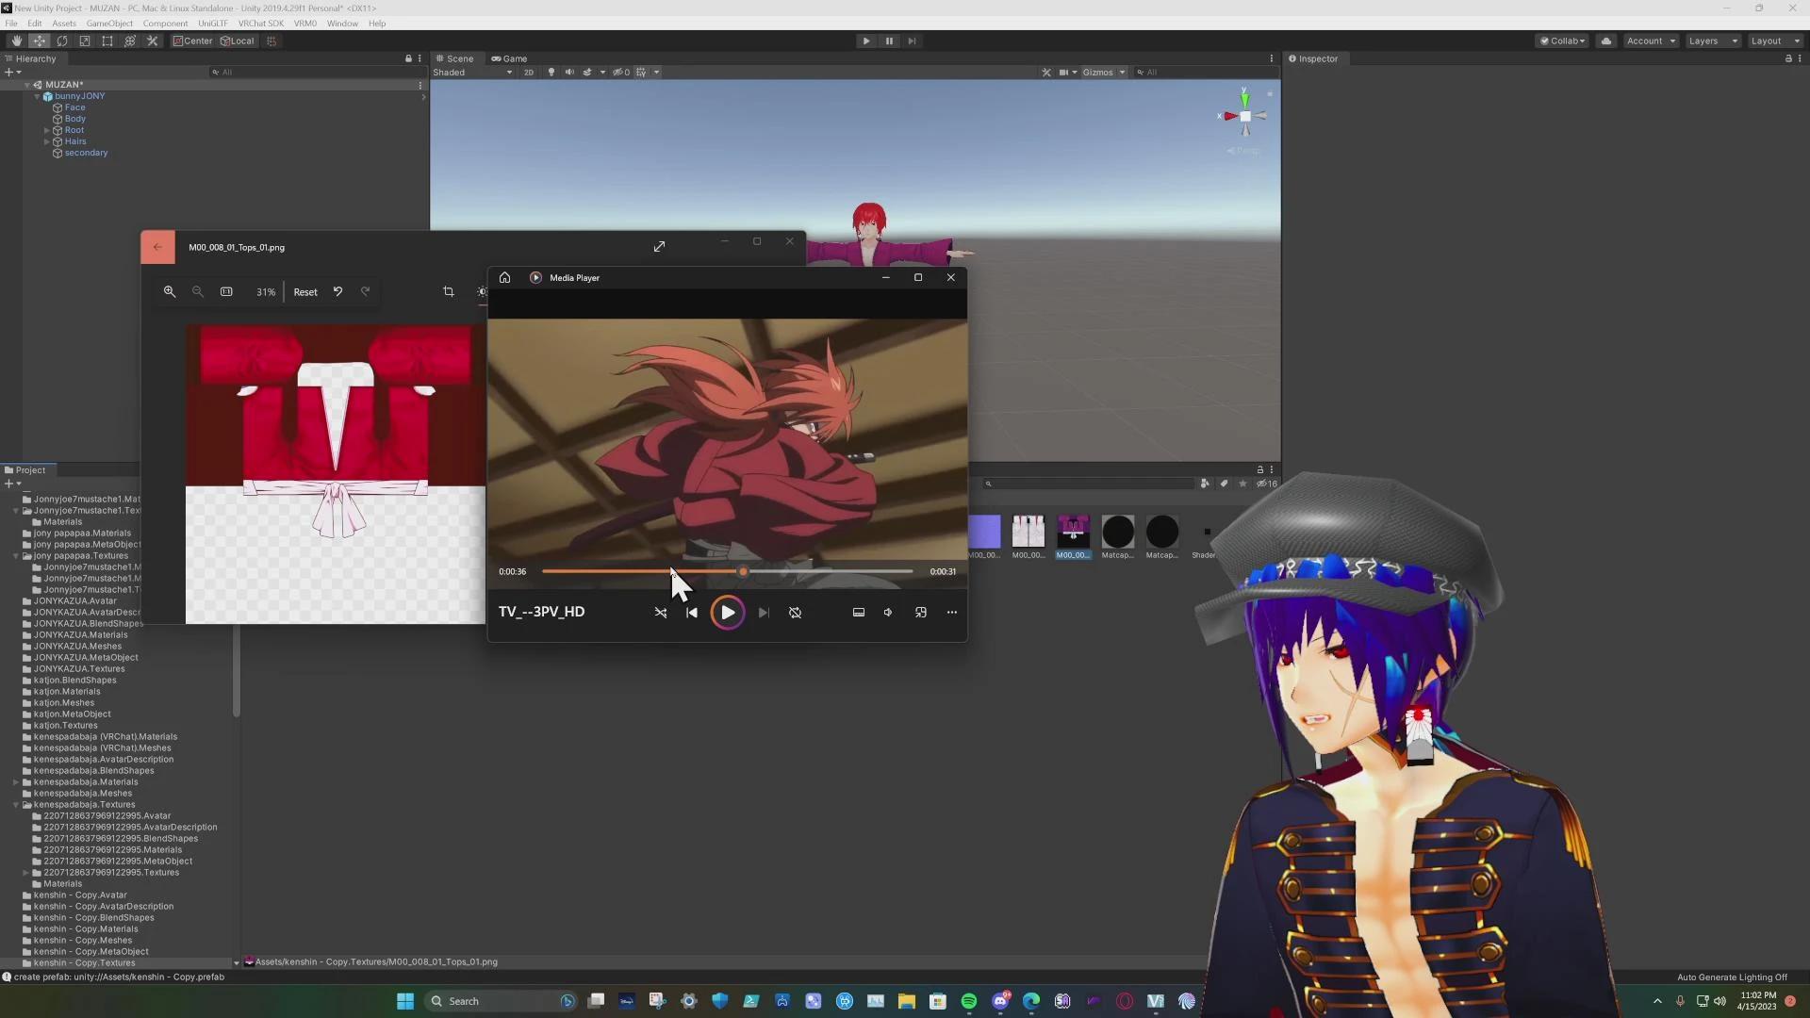Toggle hidden objects visibility counter
Viewport: 1810px width, 1018px height.
coord(621,73)
